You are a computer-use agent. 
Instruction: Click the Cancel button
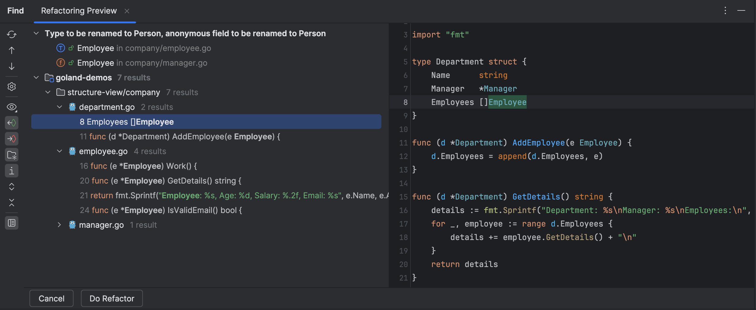51,298
